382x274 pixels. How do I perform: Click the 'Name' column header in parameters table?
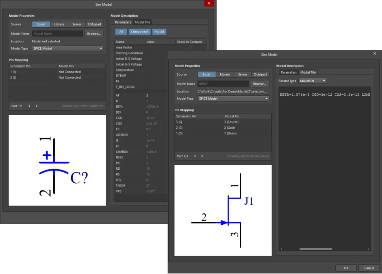coord(130,42)
